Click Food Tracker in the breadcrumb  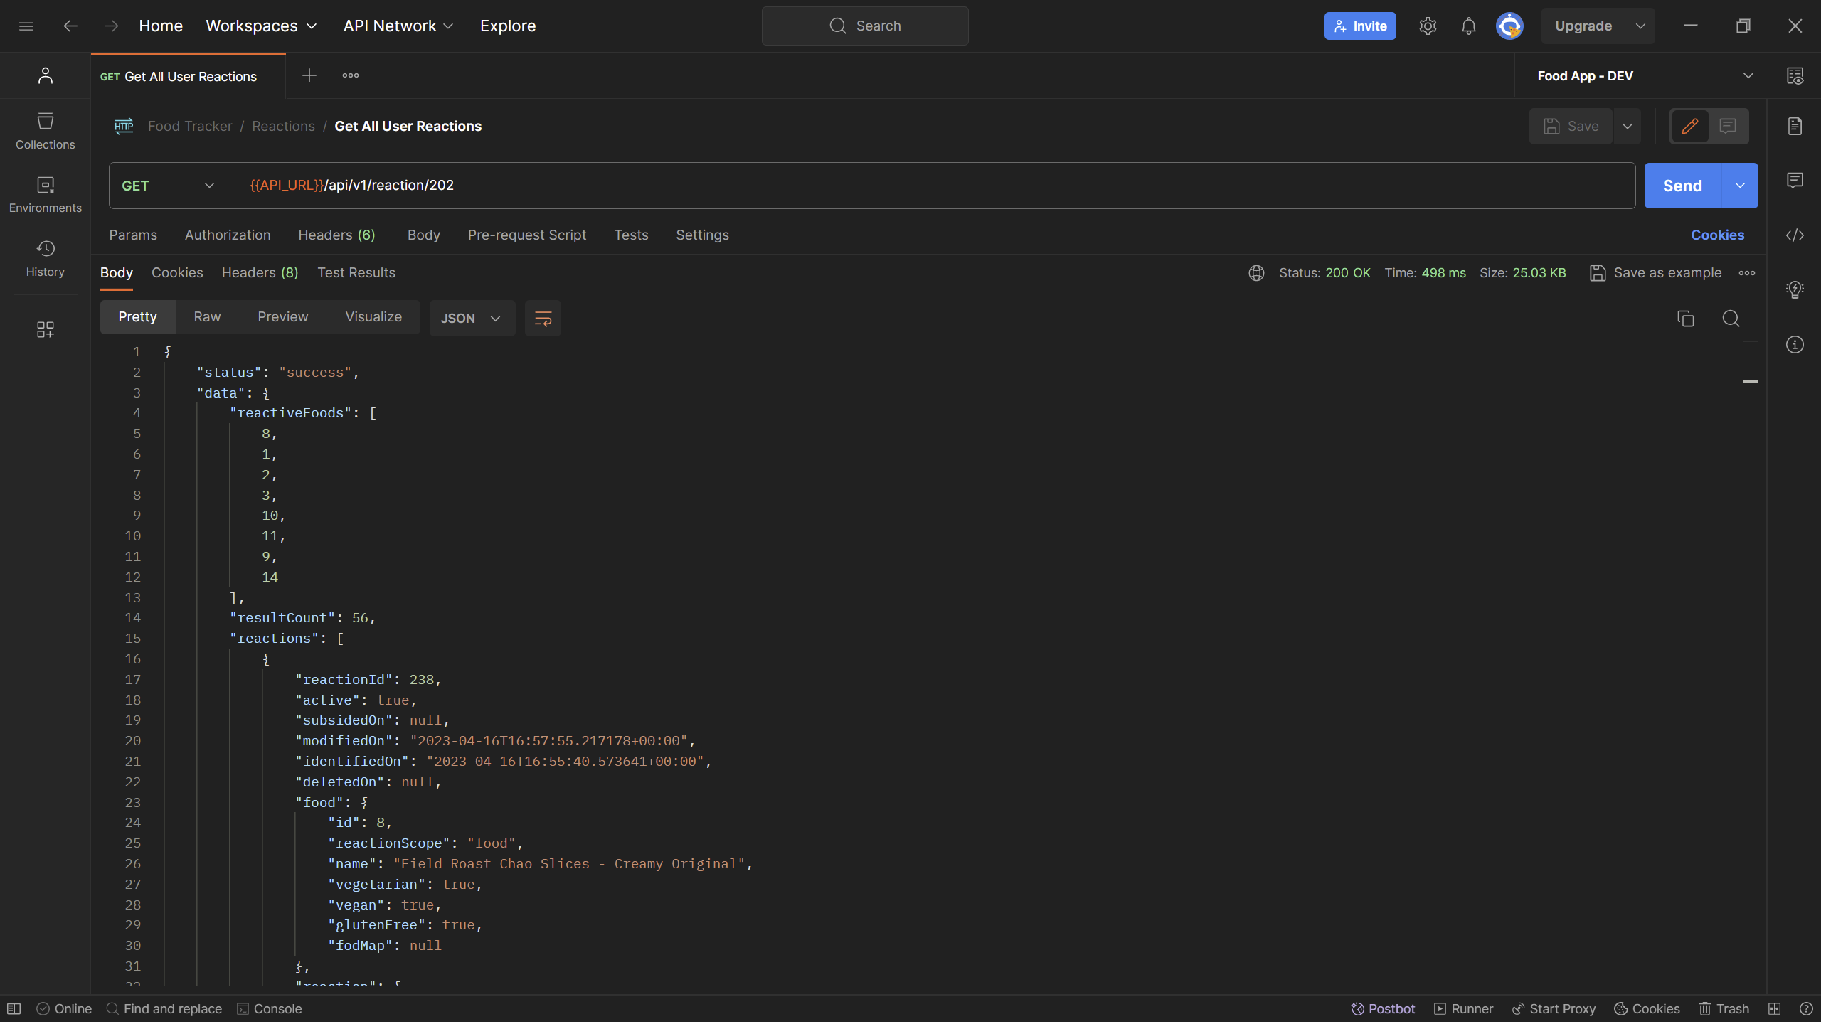(x=190, y=126)
